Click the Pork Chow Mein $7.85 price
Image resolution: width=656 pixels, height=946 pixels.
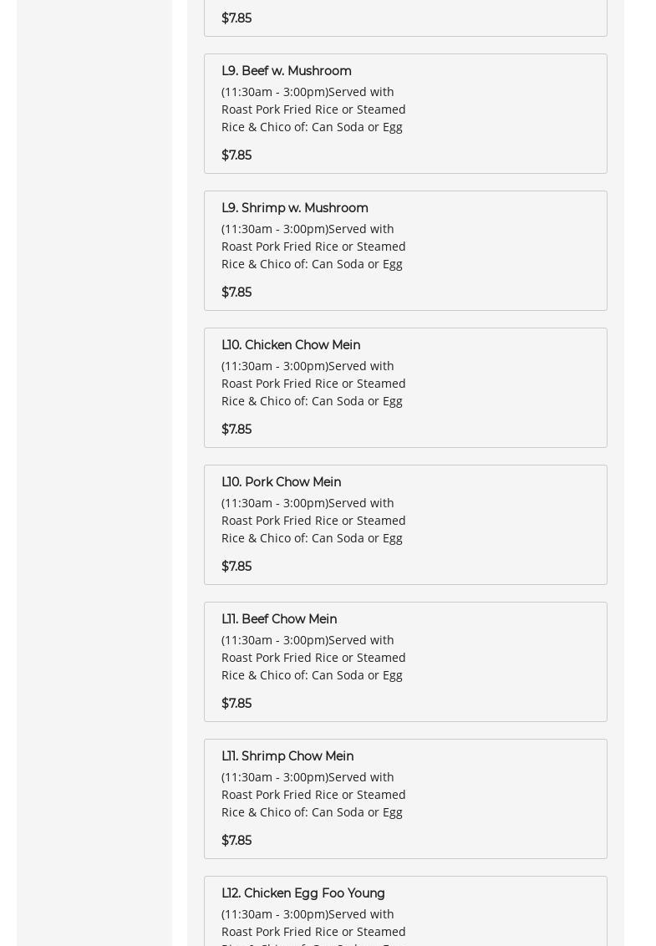point(236,566)
